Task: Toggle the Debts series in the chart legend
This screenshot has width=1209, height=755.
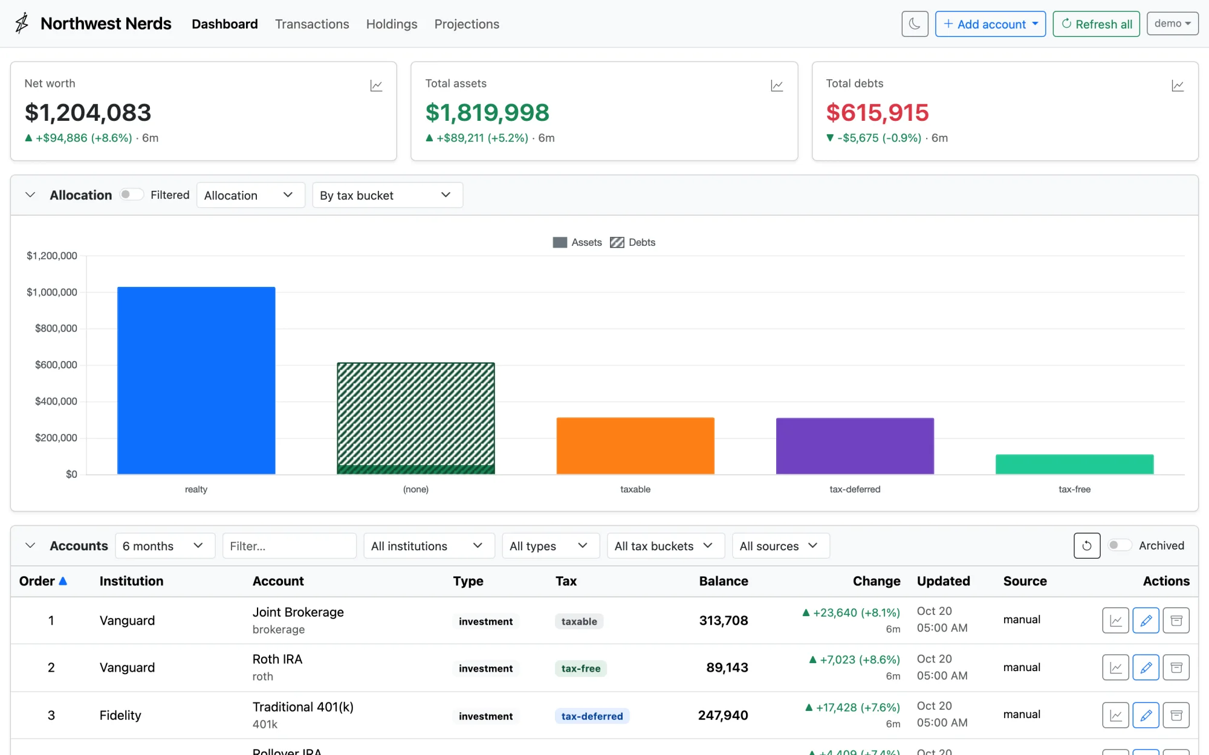Action: (632, 242)
